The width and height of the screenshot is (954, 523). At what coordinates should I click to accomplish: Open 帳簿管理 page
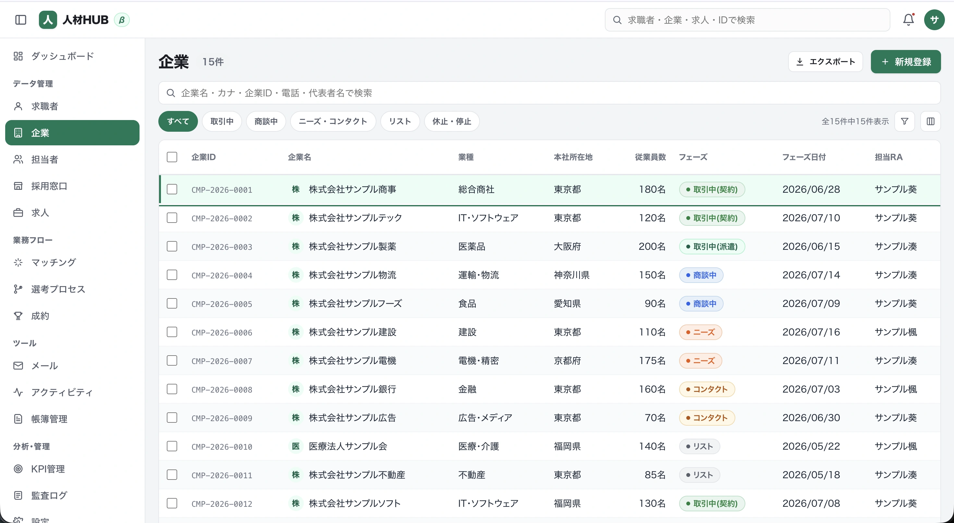click(x=72, y=419)
